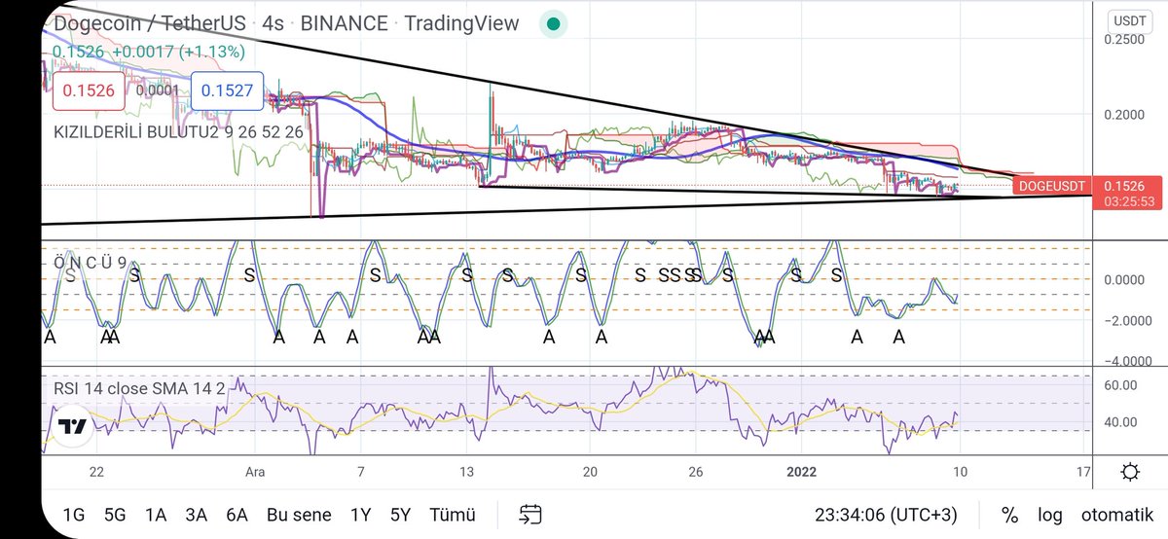Select the KIZILDERİLİ BULUTU2 indicator legend
Screen dimensions: 1168x539
click(178, 129)
